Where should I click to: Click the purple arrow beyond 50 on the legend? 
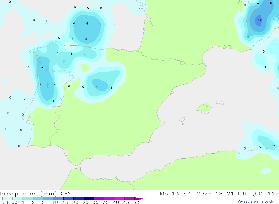[x=139, y=199]
